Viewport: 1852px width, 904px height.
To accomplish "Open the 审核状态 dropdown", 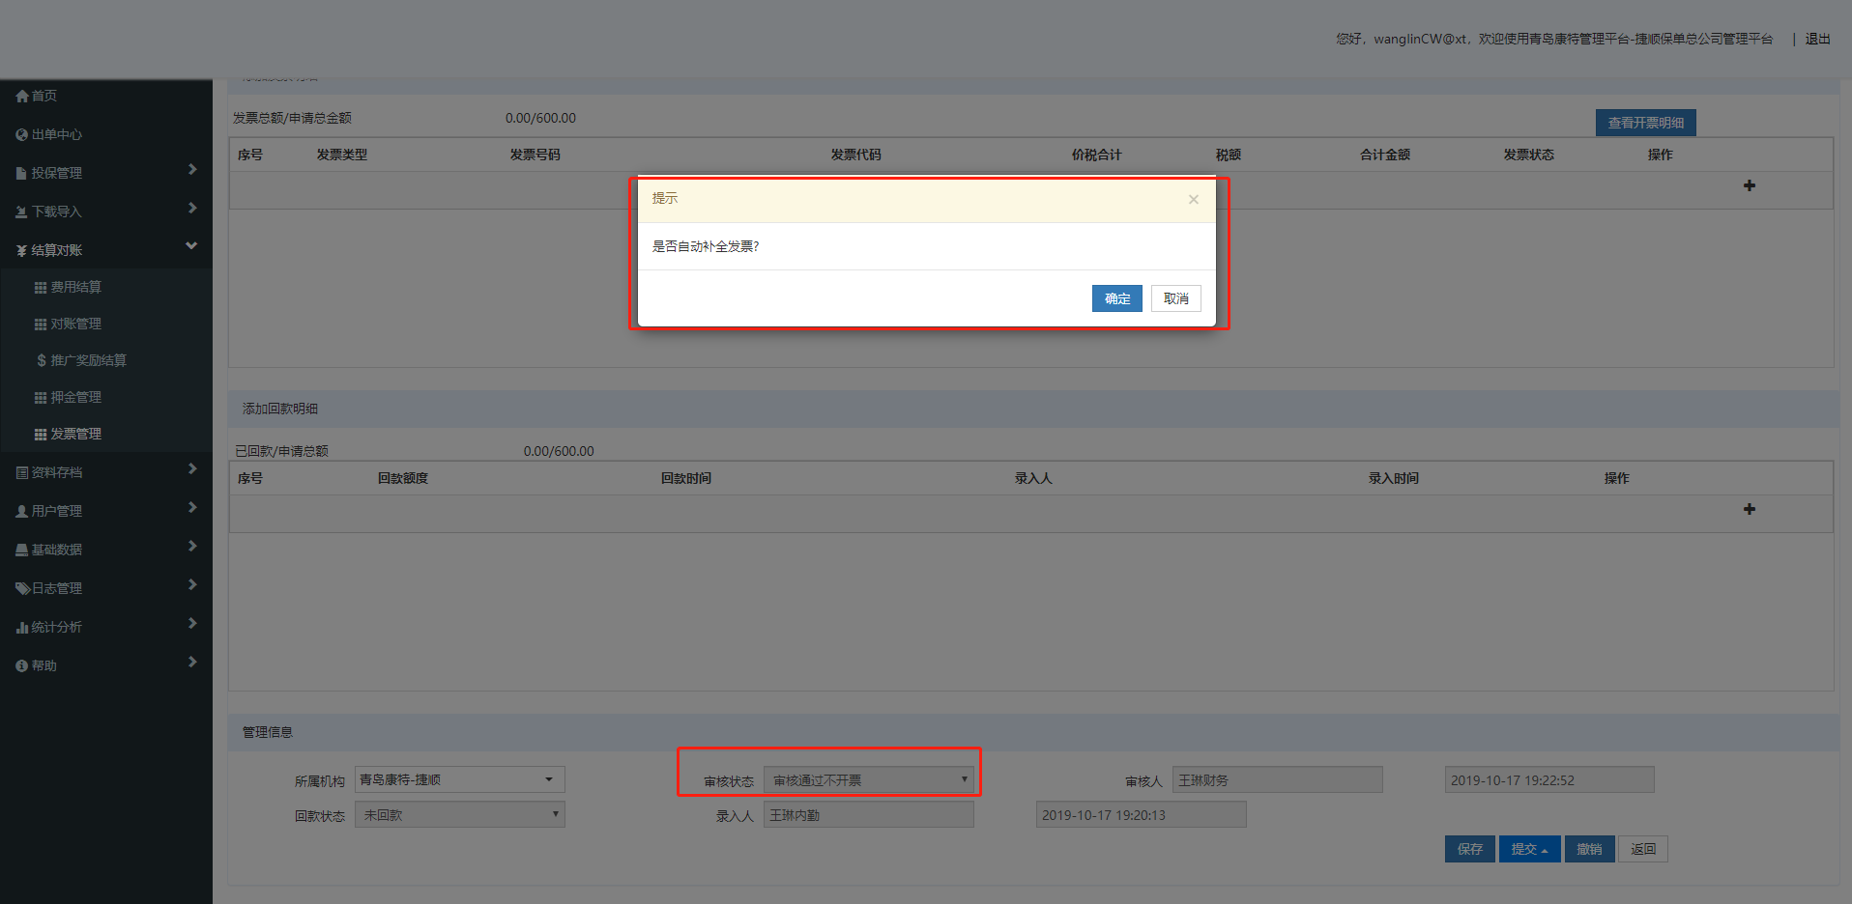I will [869, 779].
